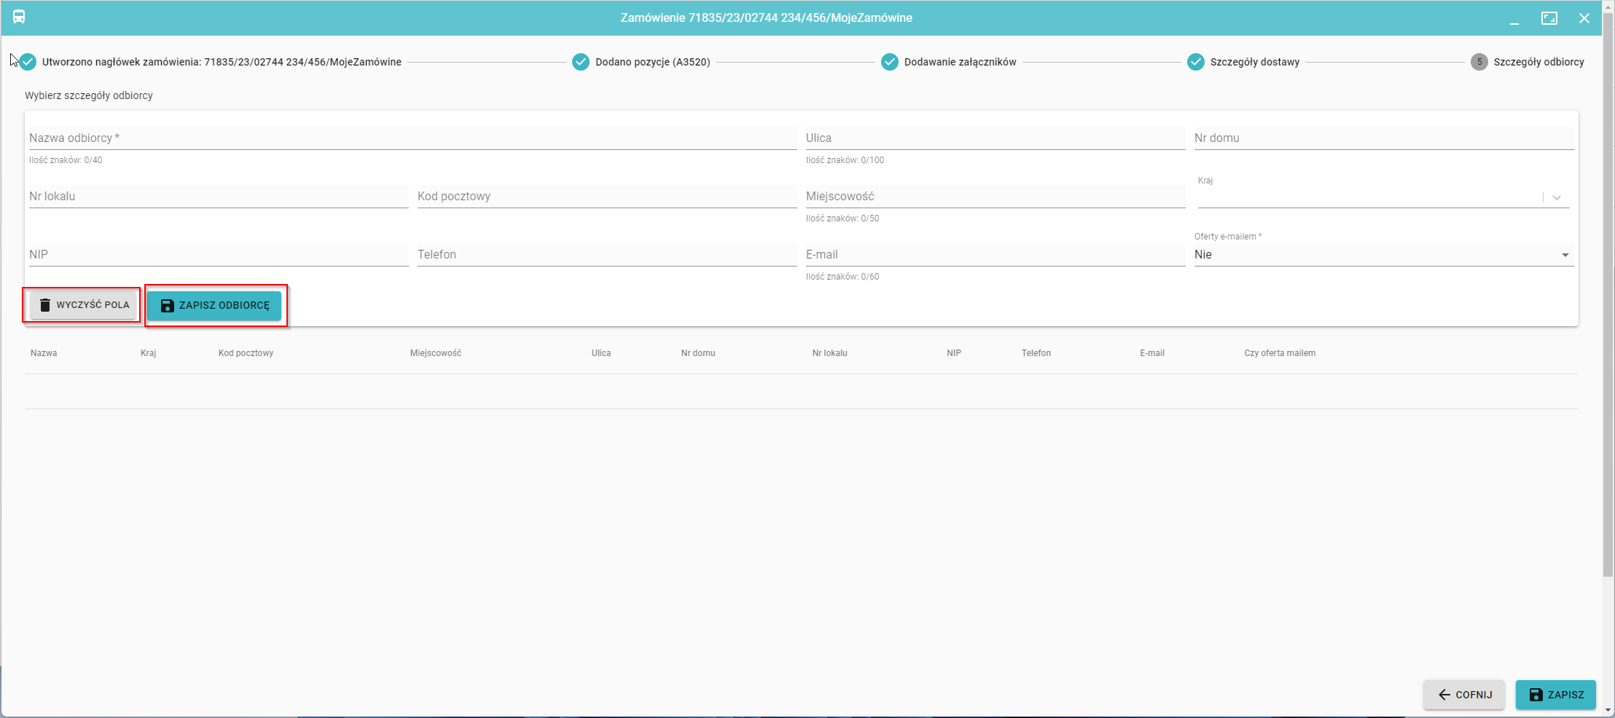Open the Oferty e-mailem dropdown

pos(1565,255)
